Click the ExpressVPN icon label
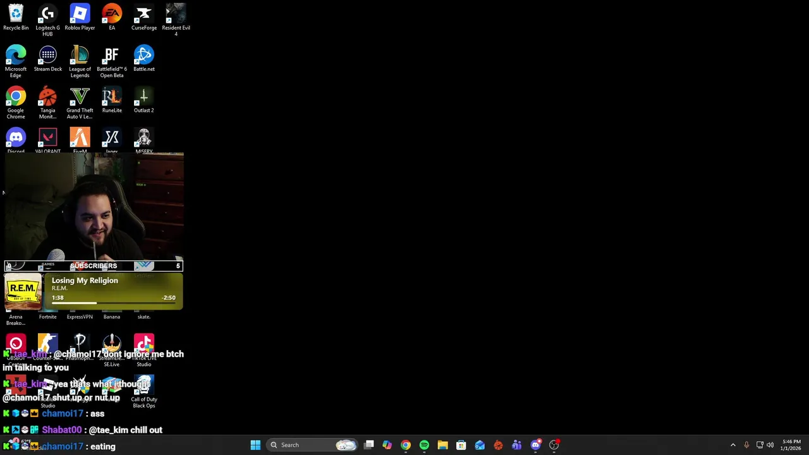The image size is (809, 455). 80,317
